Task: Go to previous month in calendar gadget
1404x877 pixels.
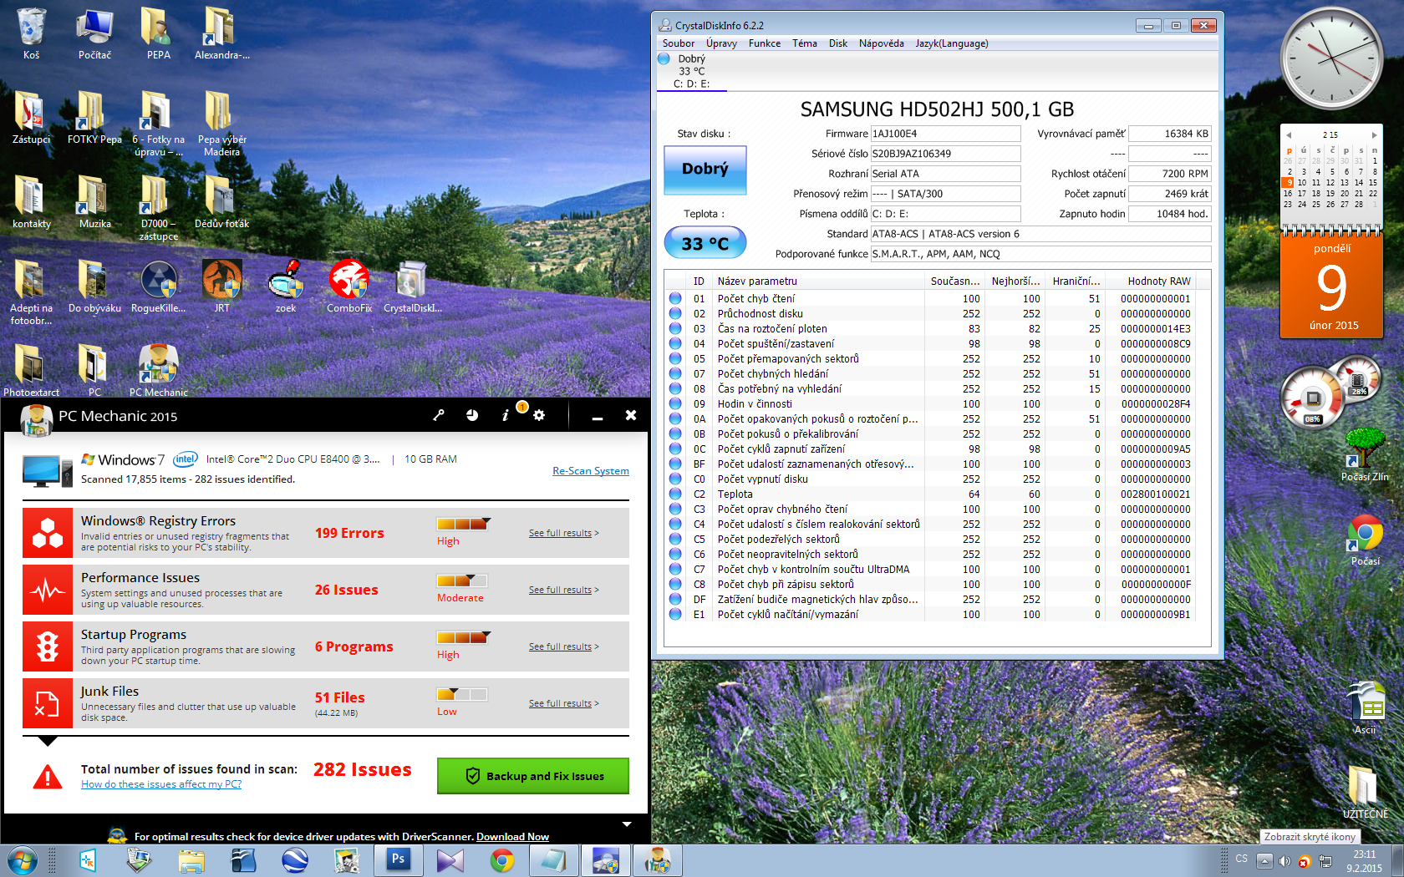Action: click(x=1289, y=134)
